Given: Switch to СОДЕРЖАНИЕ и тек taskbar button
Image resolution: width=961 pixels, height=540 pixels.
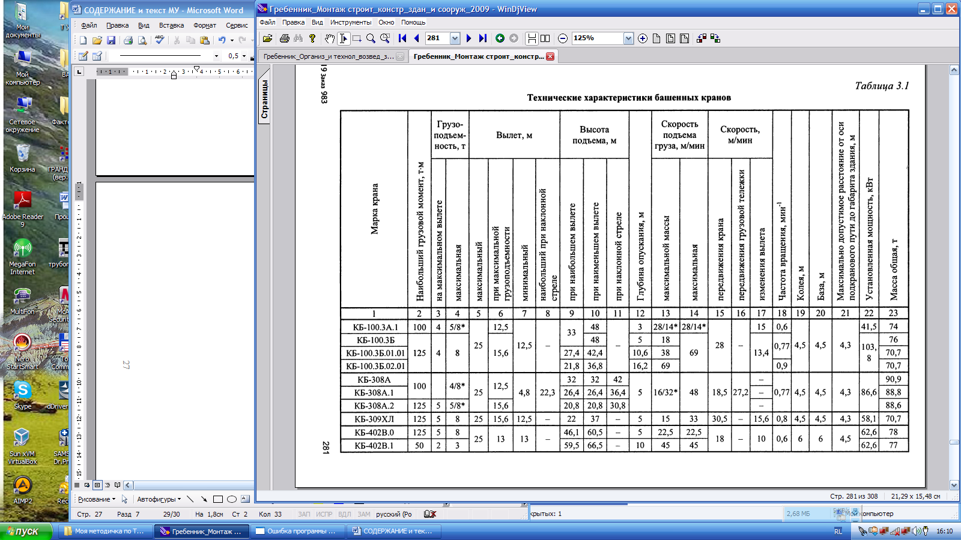Looking at the screenshot, I should (x=394, y=531).
